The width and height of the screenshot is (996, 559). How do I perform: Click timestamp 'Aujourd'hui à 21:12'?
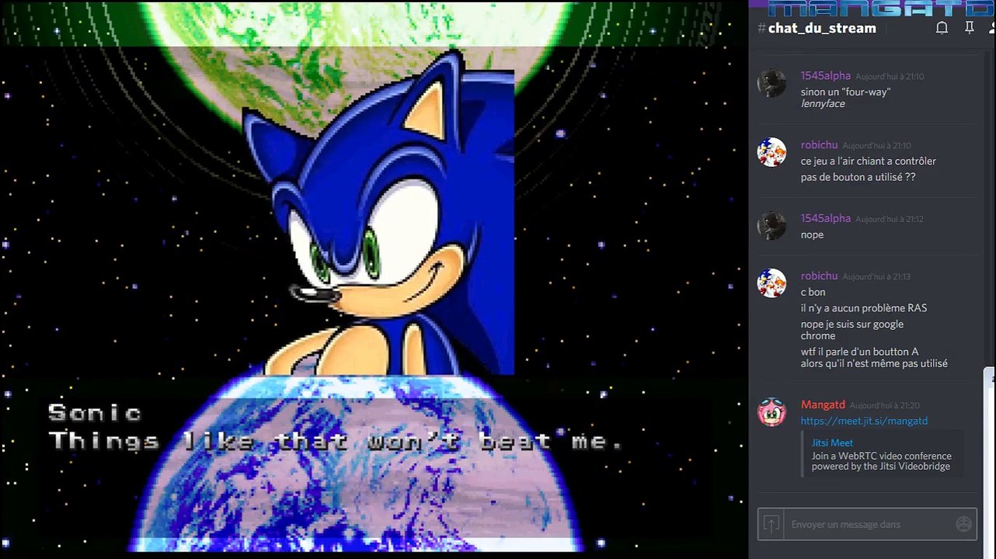[x=889, y=220]
